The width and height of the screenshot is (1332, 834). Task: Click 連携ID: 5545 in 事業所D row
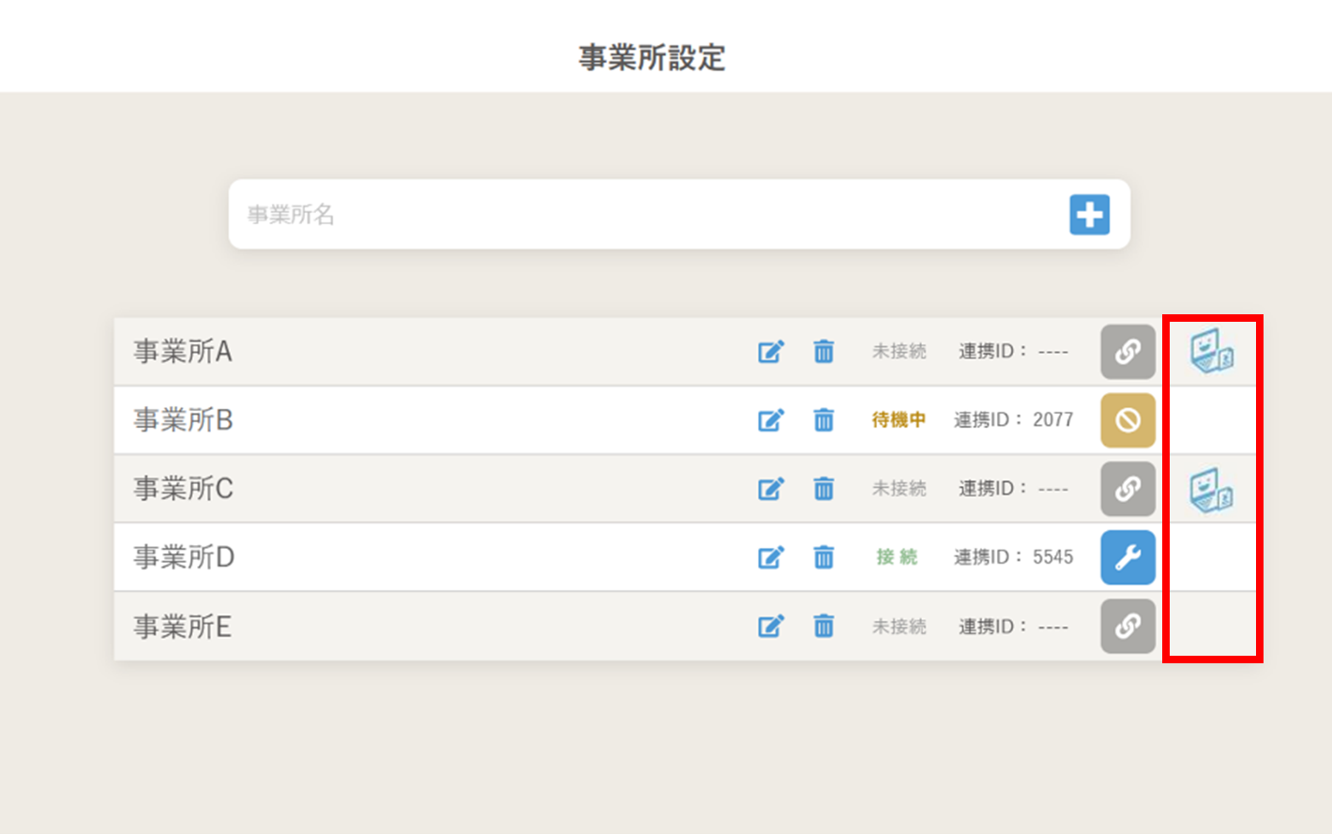[x=1013, y=557]
